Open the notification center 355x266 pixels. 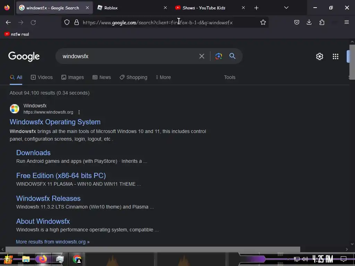pyautogui.click(x=344, y=259)
